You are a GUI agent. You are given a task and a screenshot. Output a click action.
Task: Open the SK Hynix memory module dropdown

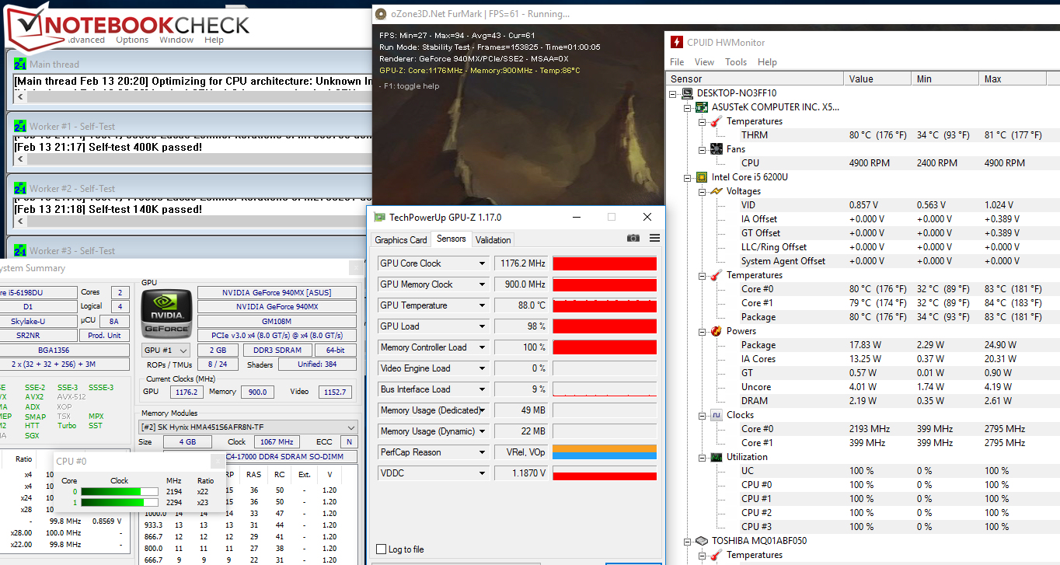click(x=248, y=427)
